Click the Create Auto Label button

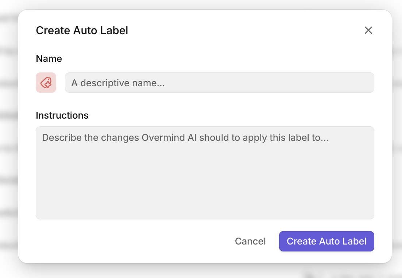click(x=326, y=241)
